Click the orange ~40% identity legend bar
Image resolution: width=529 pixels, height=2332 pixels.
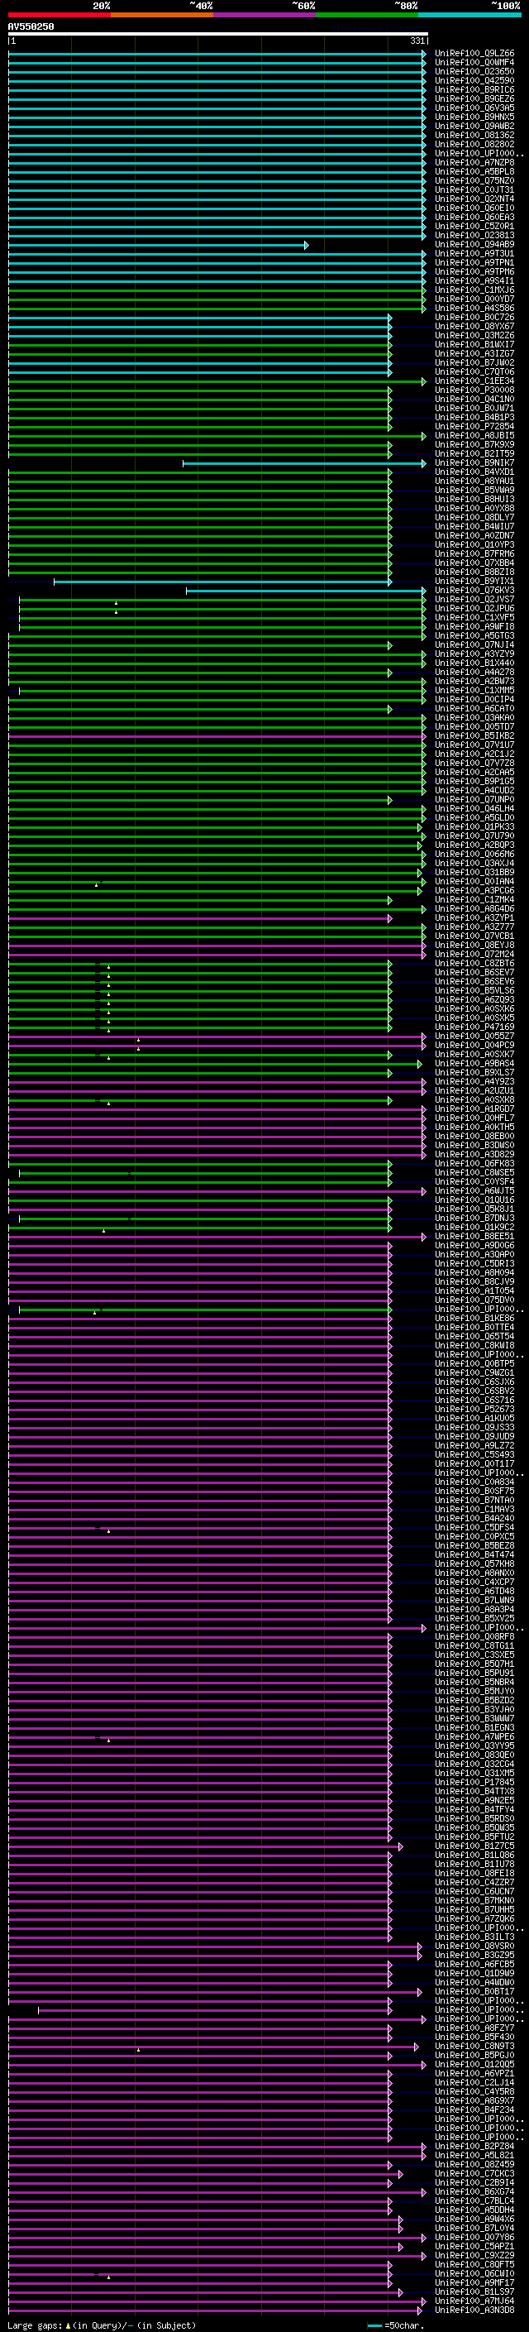[x=162, y=16]
